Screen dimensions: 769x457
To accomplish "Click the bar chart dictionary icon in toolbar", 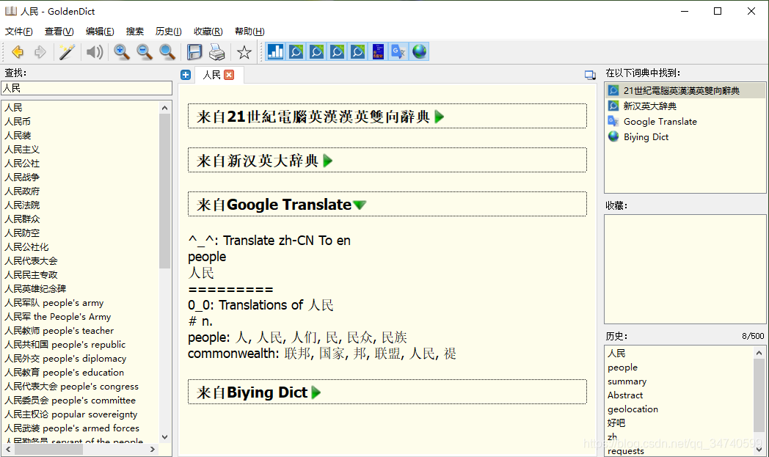I will 276,51.
